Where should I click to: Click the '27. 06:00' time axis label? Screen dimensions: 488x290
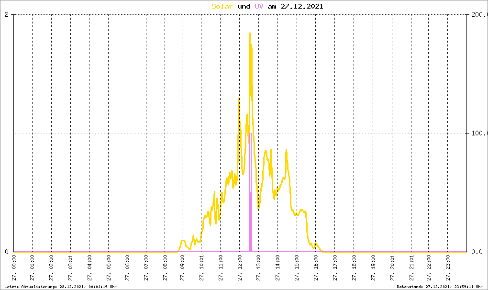click(x=127, y=268)
